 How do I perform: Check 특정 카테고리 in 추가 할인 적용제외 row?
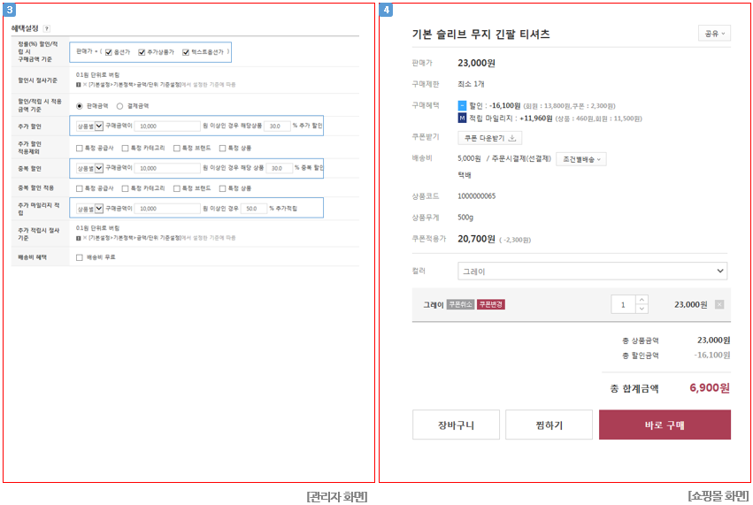[x=126, y=149]
